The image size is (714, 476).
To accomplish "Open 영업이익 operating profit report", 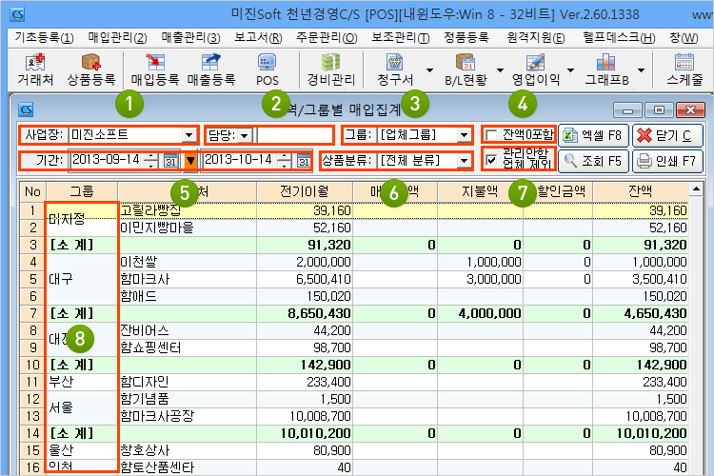I will pyautogui.click(x=535, y=70).
